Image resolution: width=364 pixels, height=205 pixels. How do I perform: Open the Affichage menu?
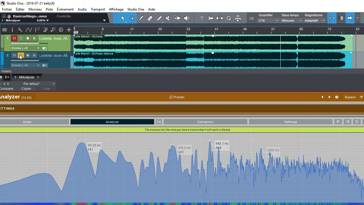(x=116, y=9)
